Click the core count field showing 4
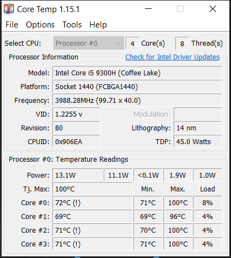Image resolution: width=231 pixels, height=258 pixels. point(132,43)
